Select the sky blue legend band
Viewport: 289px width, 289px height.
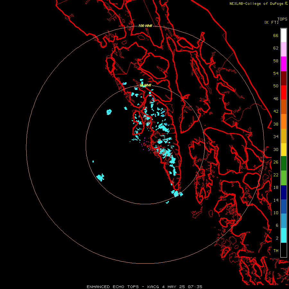click(284, 221)
